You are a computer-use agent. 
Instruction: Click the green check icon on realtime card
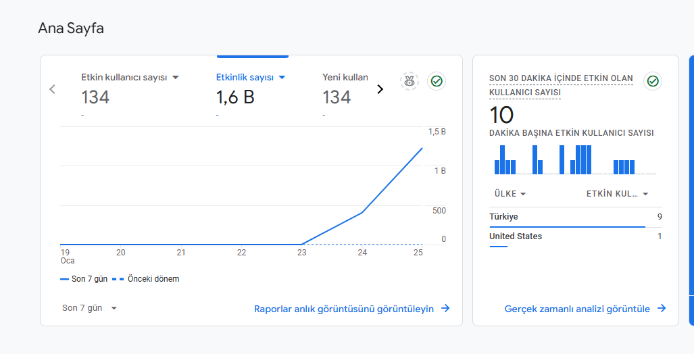point(653,81)
